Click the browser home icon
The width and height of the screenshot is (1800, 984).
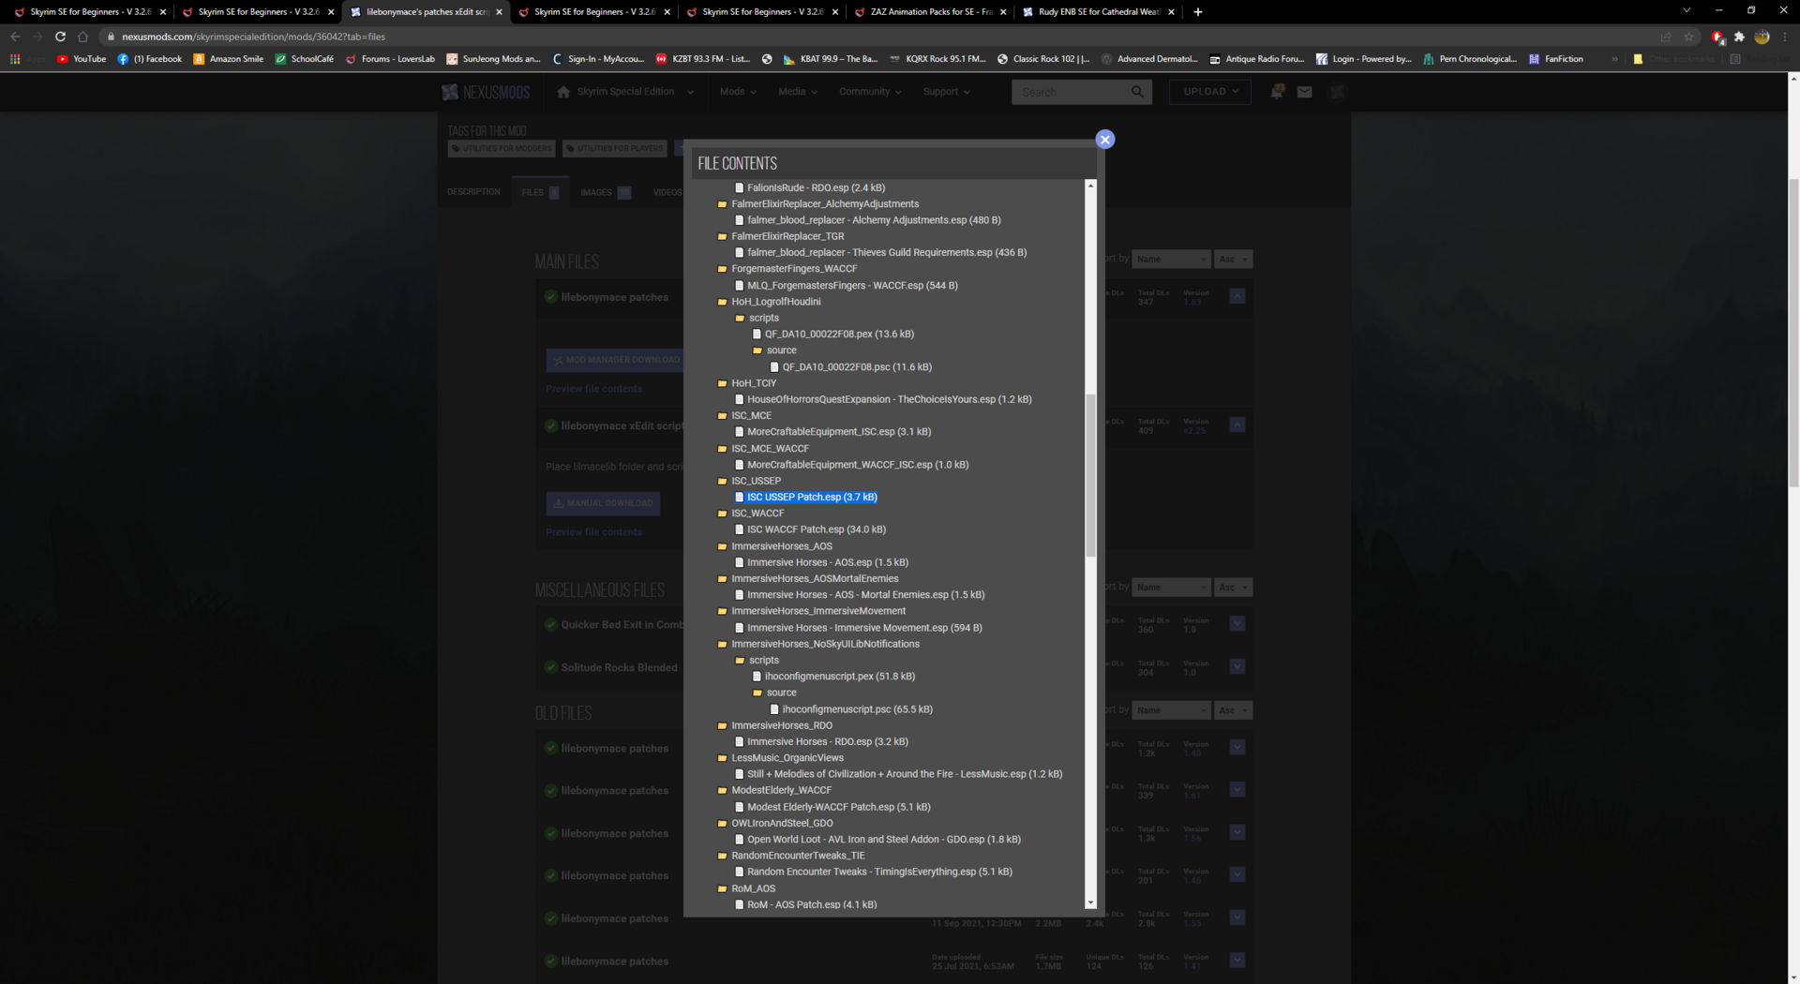(x=82, y=37)
